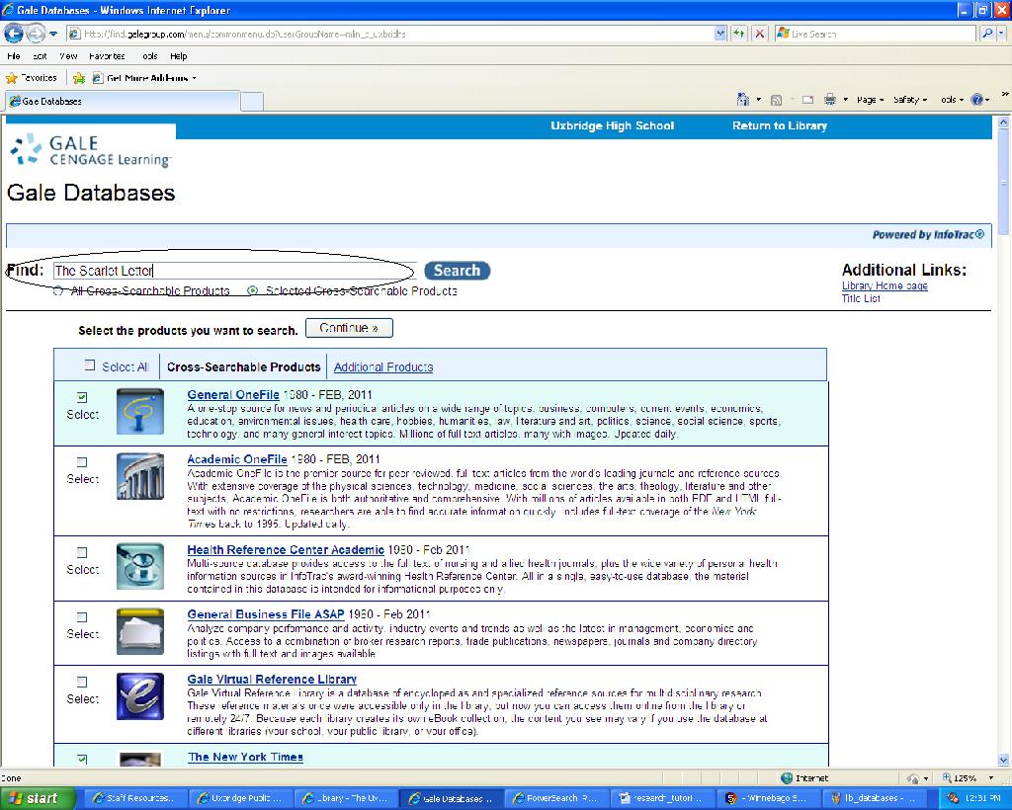Image resolution: width=1012 pixels, height=810 pixels.
Task: Check Health Reference Center Academic checkbox
Action: (82, 553)
